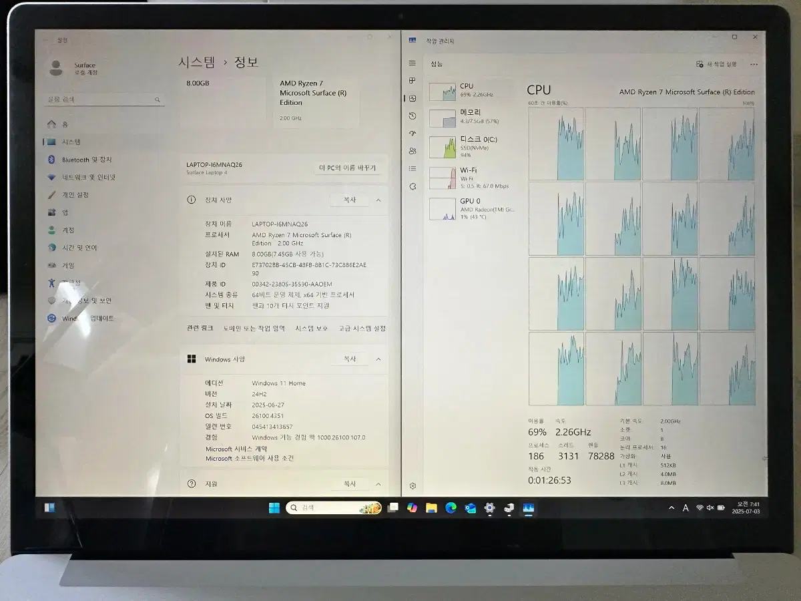Open Task View on the taskbar
Image resolution: width=801 pixels, height=601 pixels.
point(393,508)
